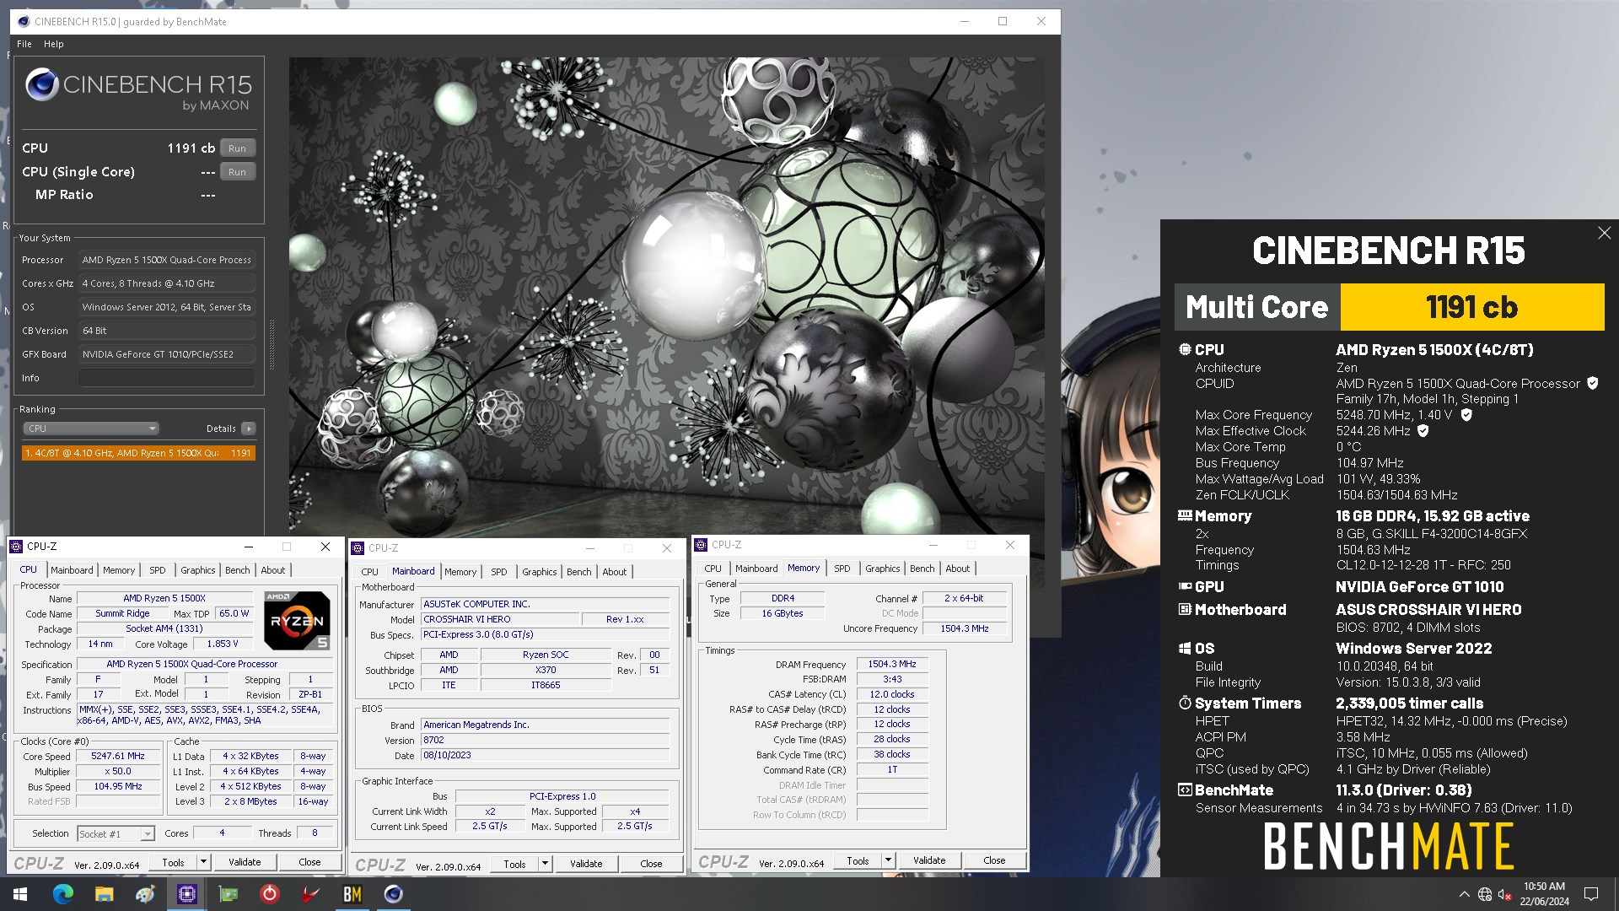Click the DRAM Frequency value 1504.3 MHz
This screenshot has width=1619, height=911.
click(892, 665)
